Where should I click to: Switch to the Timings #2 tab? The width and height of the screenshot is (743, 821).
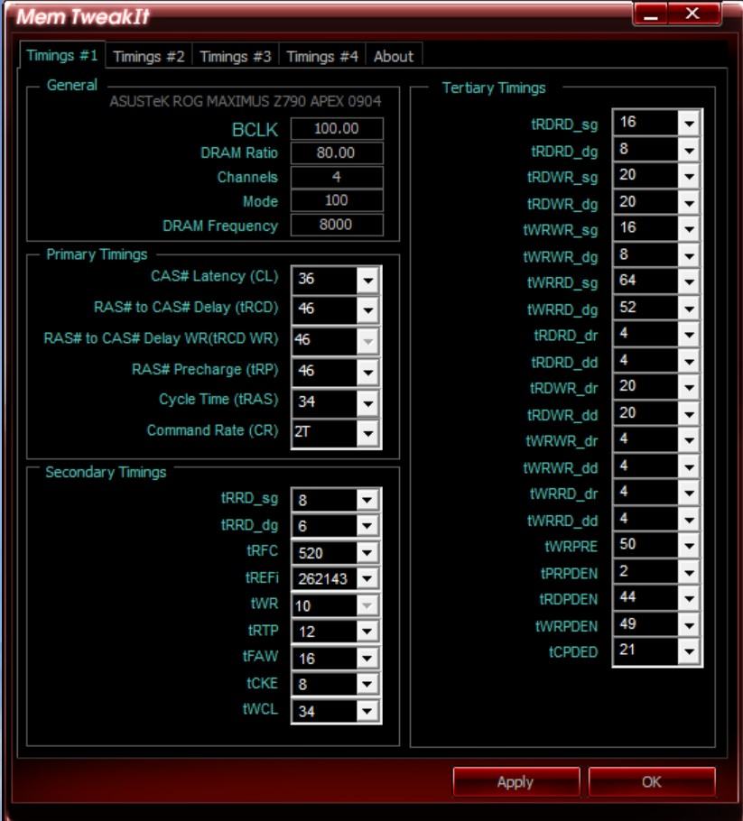pyautogui.click(x=149, y=56)
